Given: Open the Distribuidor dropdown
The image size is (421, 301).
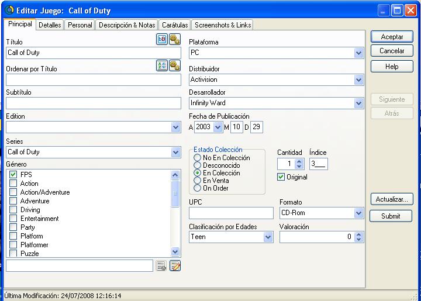Looking at the screenshot, I should (358, 79).
